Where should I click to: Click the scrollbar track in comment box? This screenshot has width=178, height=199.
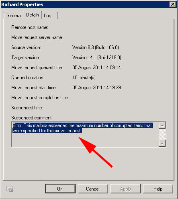(162, 134)
